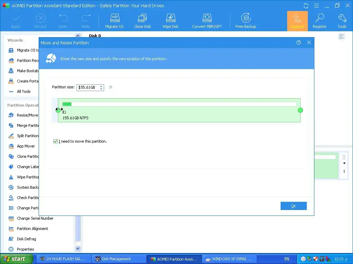Screen dimensions: 353x264
Task: Click the orange Upgrade button
Action: pos(297,21)
